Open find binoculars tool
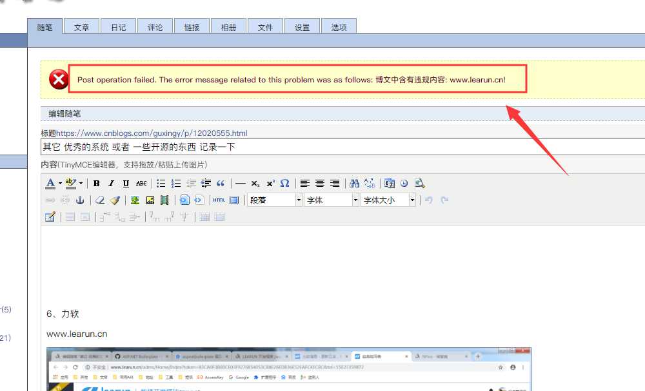The image size is (645, 391). [354, 183]
